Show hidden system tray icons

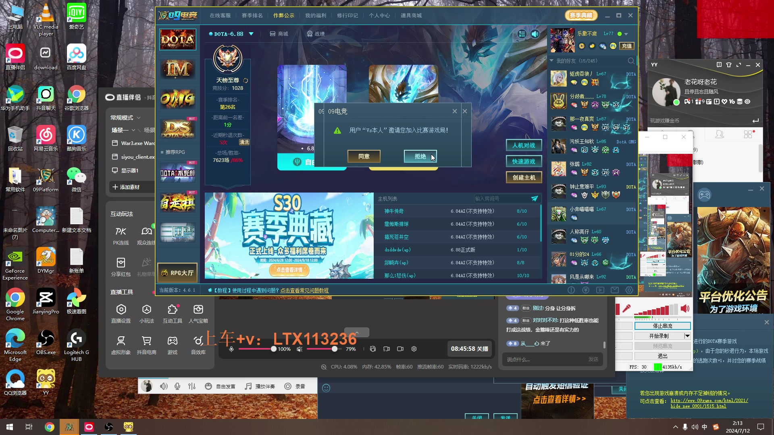click(x=676, y=427)
